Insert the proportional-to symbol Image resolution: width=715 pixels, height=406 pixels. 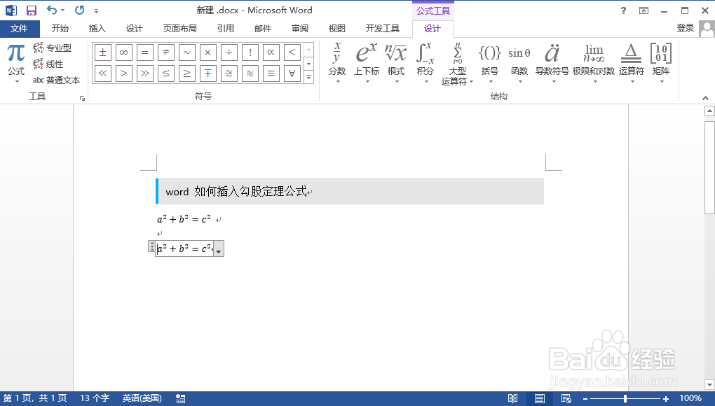[x=271, y=52]
